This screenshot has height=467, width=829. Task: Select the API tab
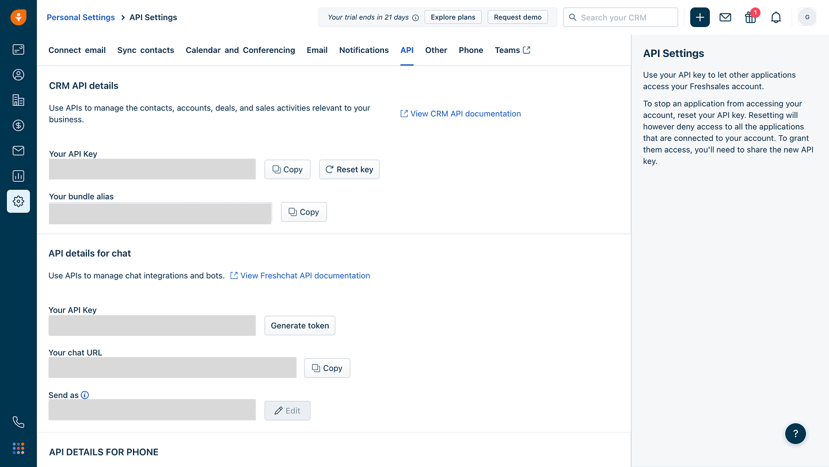pos(407,50)
